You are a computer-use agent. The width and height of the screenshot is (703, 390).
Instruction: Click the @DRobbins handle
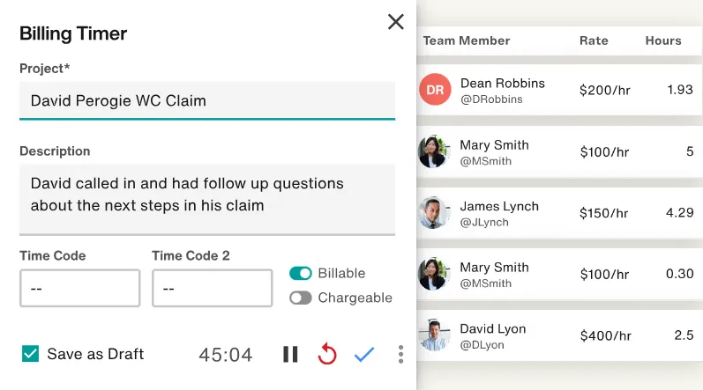pyautogui.click(x=491, y=99)
